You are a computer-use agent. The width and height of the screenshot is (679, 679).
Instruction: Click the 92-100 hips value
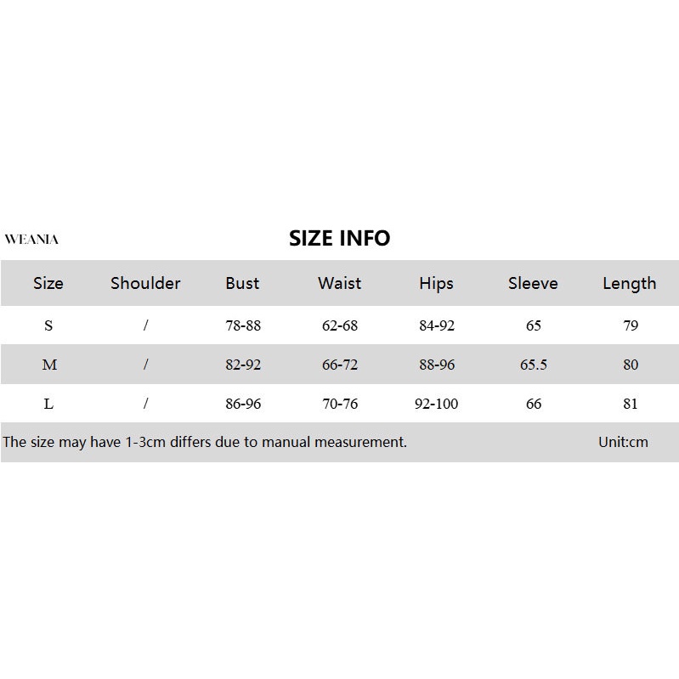436,404
